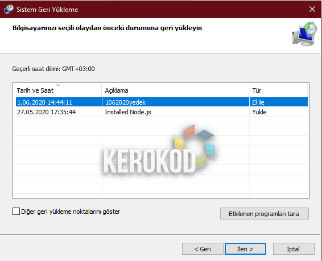Click the System Restore title bar icon
The height and width of the screenshot is (261, 322).
(x=9, y=9)
